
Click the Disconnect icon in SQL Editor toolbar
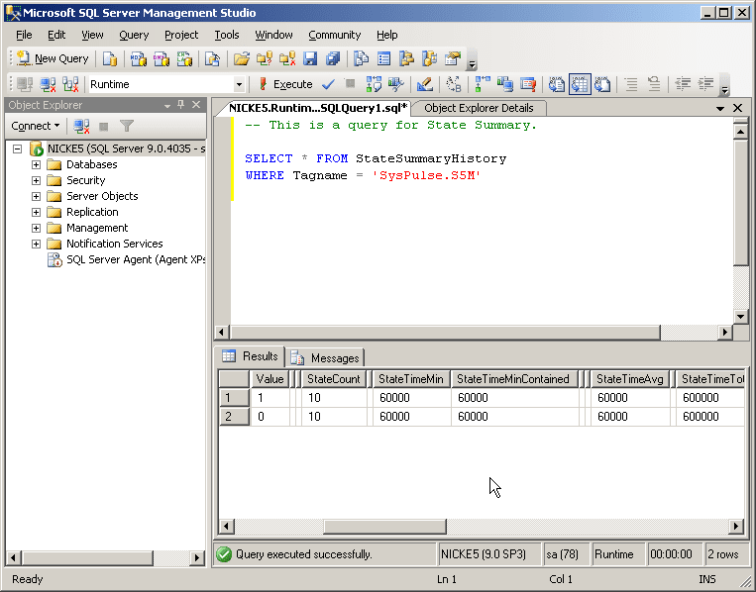pyautogui.click(x=48, y=84)
